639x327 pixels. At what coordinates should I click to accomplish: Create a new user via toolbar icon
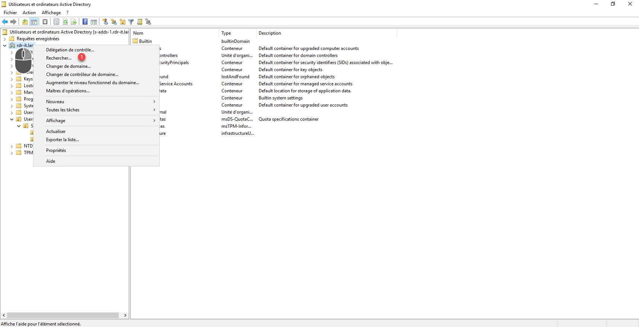105,22
